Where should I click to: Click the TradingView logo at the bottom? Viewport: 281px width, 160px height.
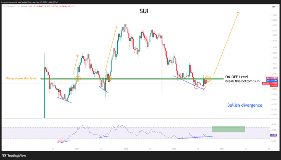pyautogui.click(x=14, y=155)
